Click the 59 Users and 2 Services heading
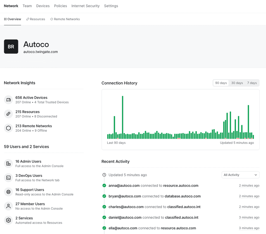Image resolution: width=266 pixels, height=234 pixels. (x=27, y=147)
